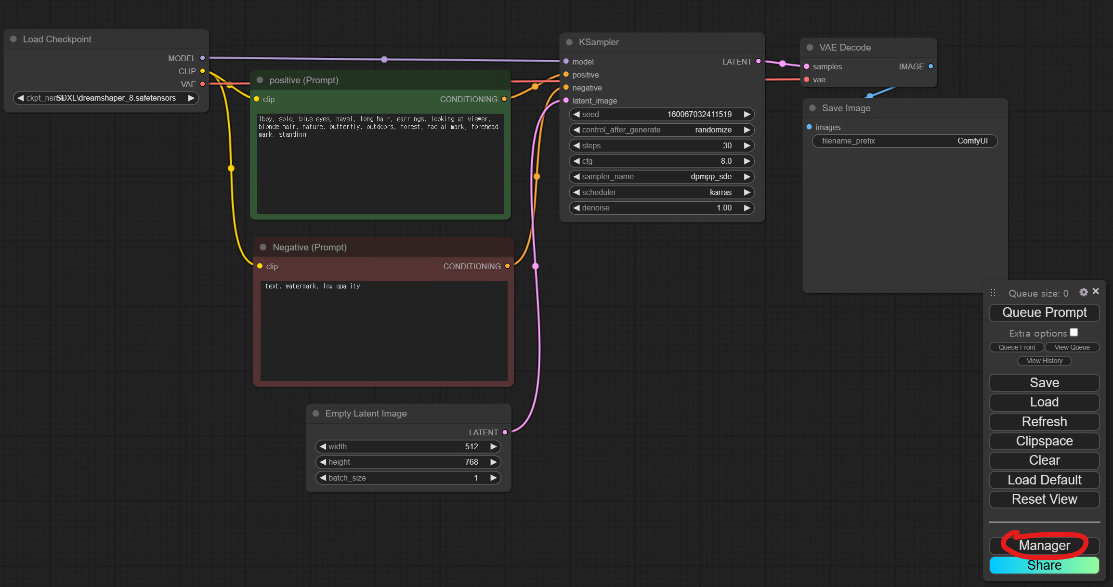Screen dimensions: 1113x587
Task: Collapse the Empty Latent Image node dot
Action: [316, 413]
